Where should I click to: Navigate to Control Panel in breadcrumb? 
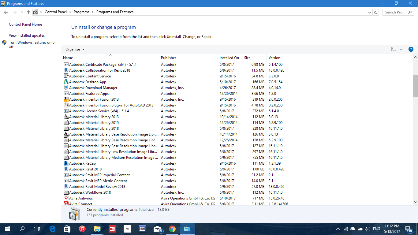click(x=56, y=12)
